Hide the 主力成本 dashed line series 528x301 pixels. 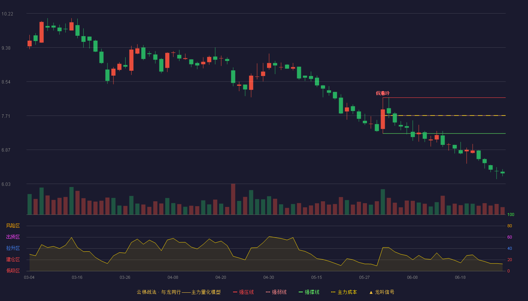344,292
